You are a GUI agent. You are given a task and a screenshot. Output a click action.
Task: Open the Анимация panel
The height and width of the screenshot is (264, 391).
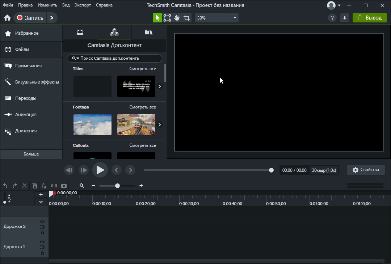coord(31,115)
